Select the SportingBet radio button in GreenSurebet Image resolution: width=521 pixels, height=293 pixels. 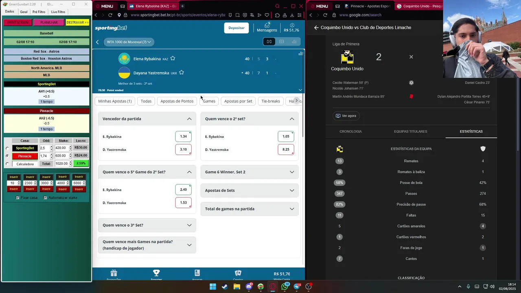point(7,148)
